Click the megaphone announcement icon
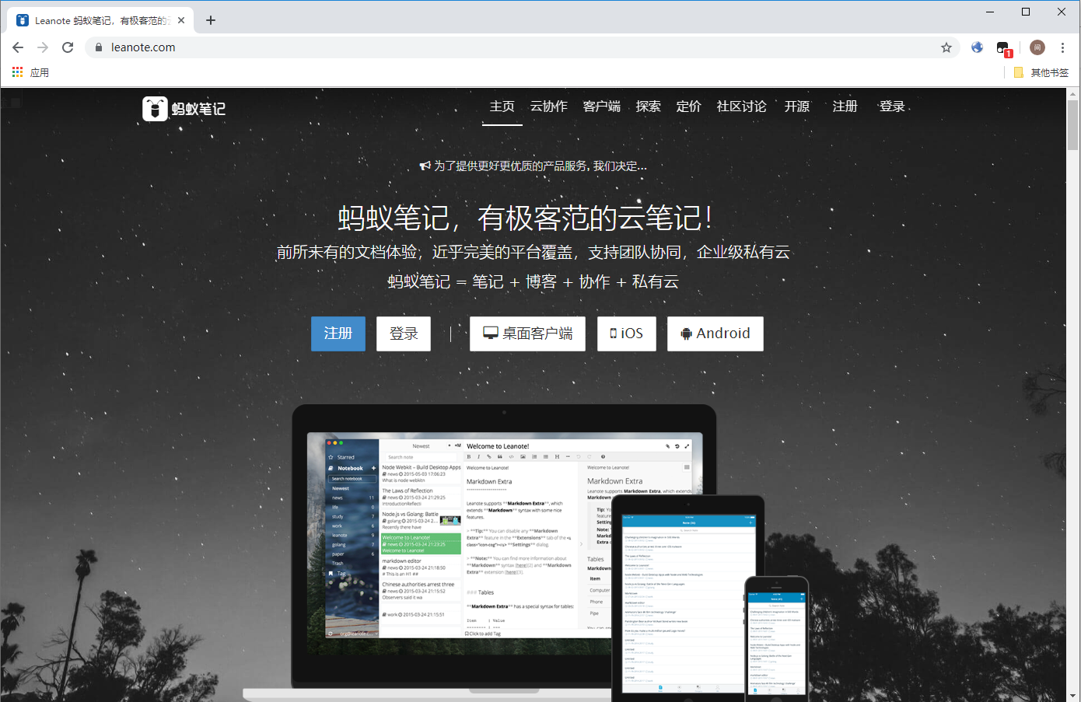This screenshot has height=702, width=1081. click(425, 166)
